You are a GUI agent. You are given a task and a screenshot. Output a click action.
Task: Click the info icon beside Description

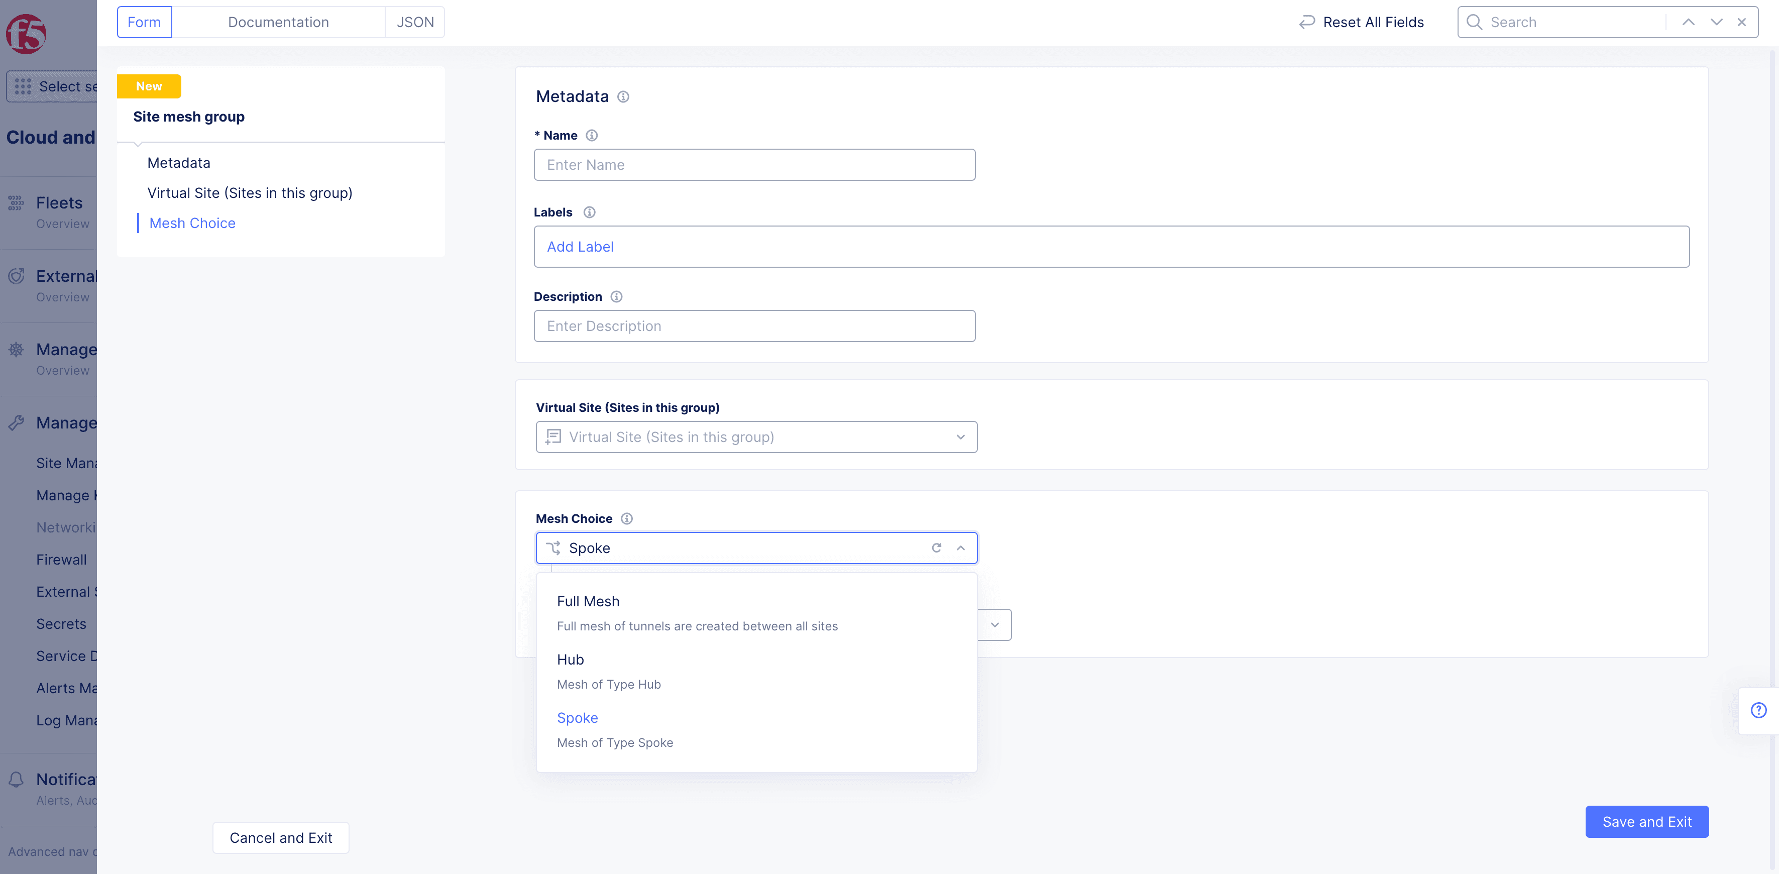pos(617,296)
